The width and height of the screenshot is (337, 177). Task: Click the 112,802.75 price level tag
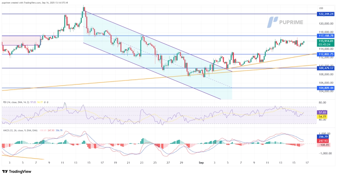(326, 54)
